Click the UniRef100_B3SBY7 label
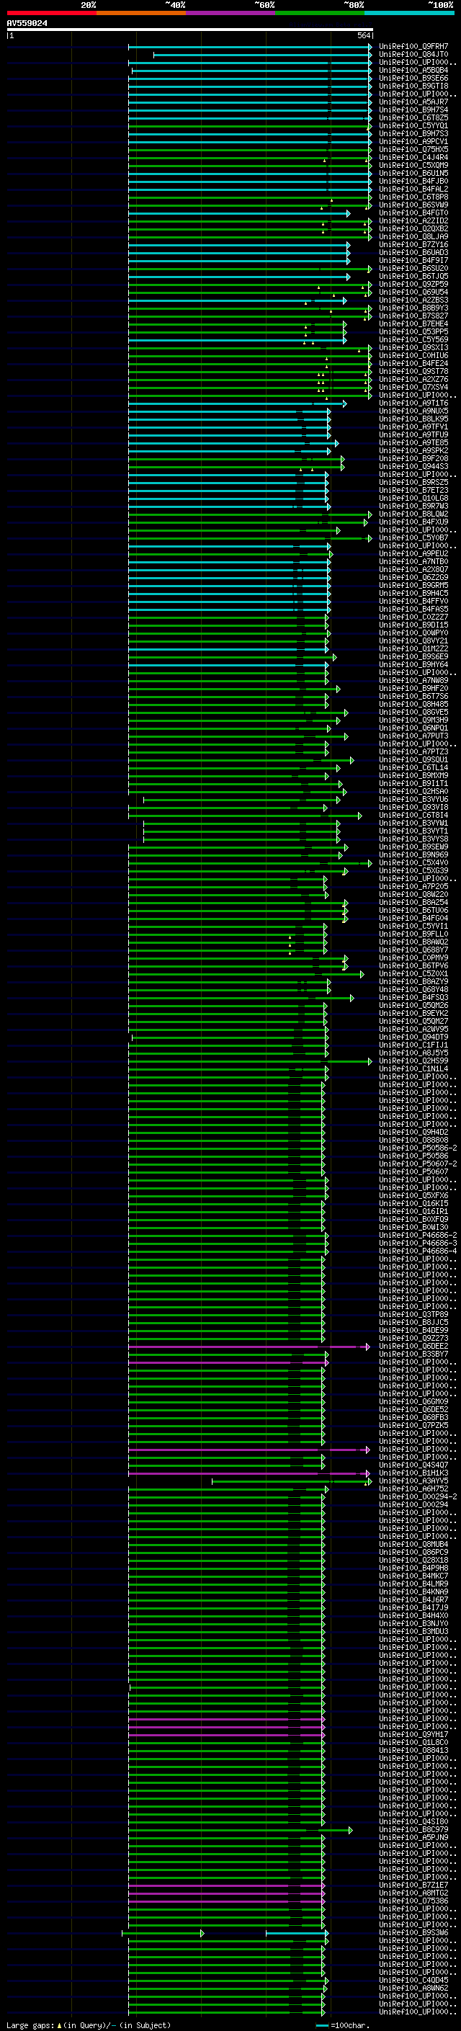461x2031 pixels. point(413,1354)
